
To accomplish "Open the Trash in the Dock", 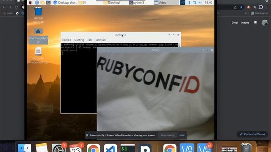I will pyautogui.click(x=246, y=147).
